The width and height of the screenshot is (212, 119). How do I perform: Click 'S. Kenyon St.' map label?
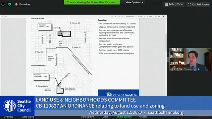pos(75,23)
